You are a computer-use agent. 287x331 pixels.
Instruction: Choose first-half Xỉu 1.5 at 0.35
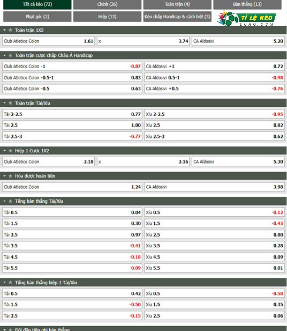[x=215, y=305]
